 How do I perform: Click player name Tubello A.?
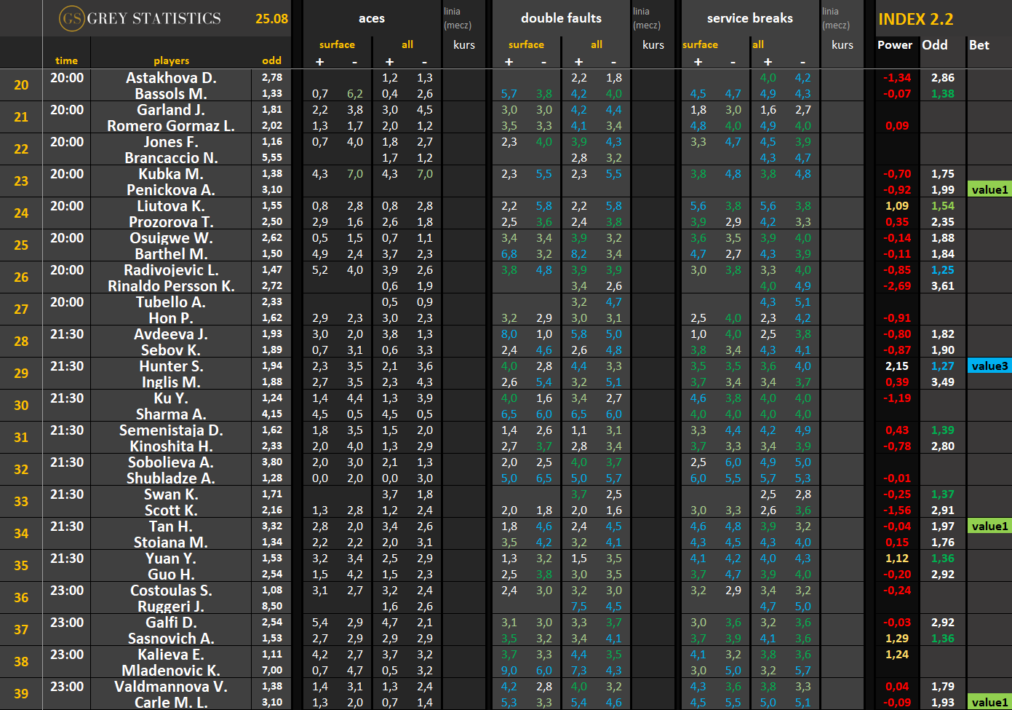click(171, 302)
